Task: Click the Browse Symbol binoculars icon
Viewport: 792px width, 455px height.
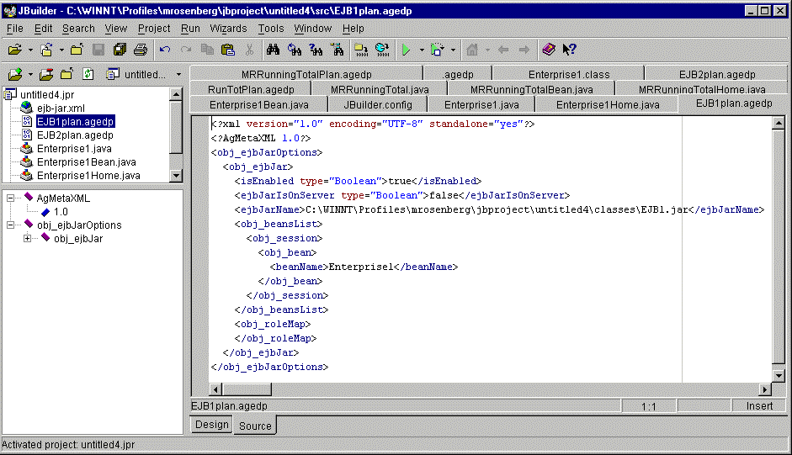Action: (x=338, y=50)
